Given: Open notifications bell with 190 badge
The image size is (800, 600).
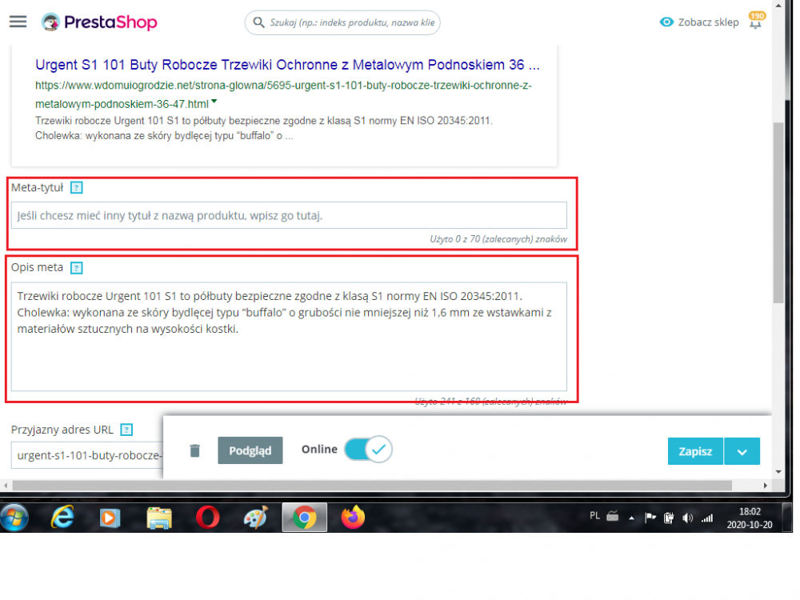Looking at the screenshot, I should pos(756,21).
